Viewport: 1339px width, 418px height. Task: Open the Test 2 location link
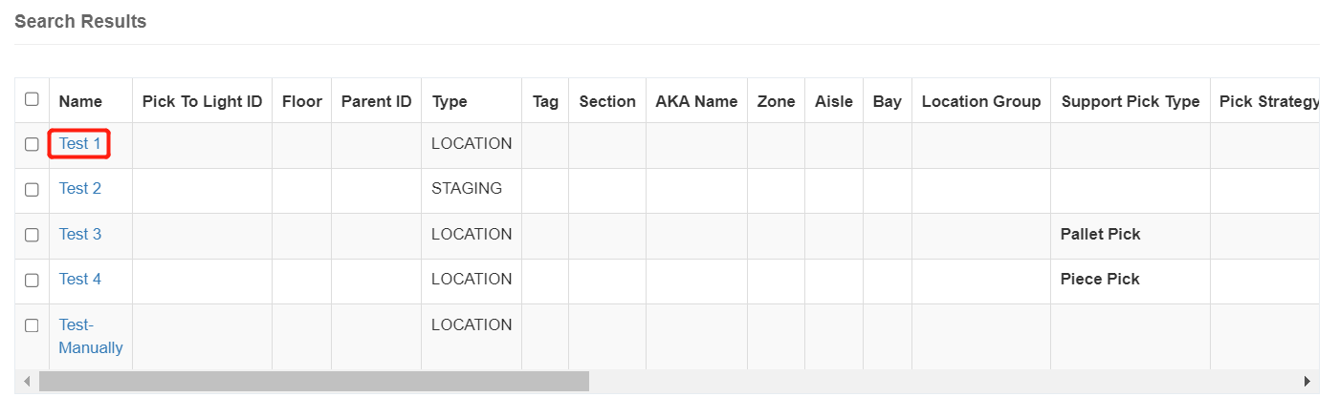pyautogui.click(x=80, y=188)
